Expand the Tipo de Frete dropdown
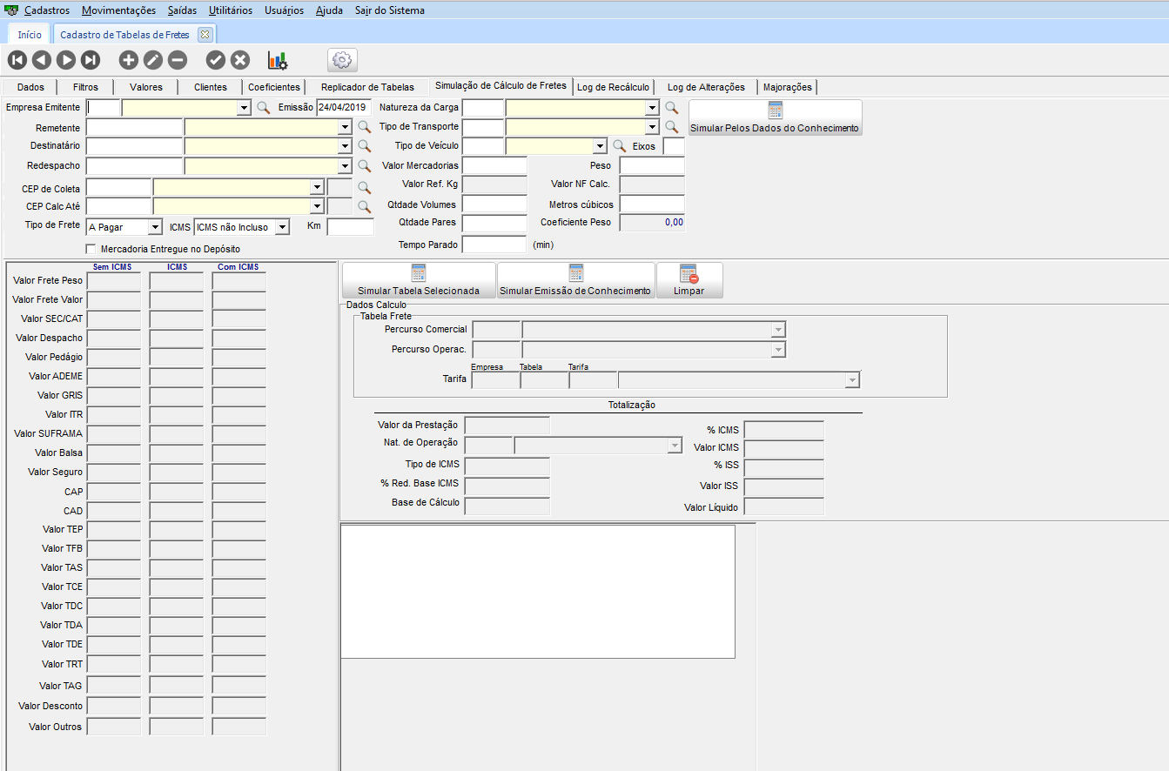Screen dimensions: 1169x771 (x=155, y=227)
